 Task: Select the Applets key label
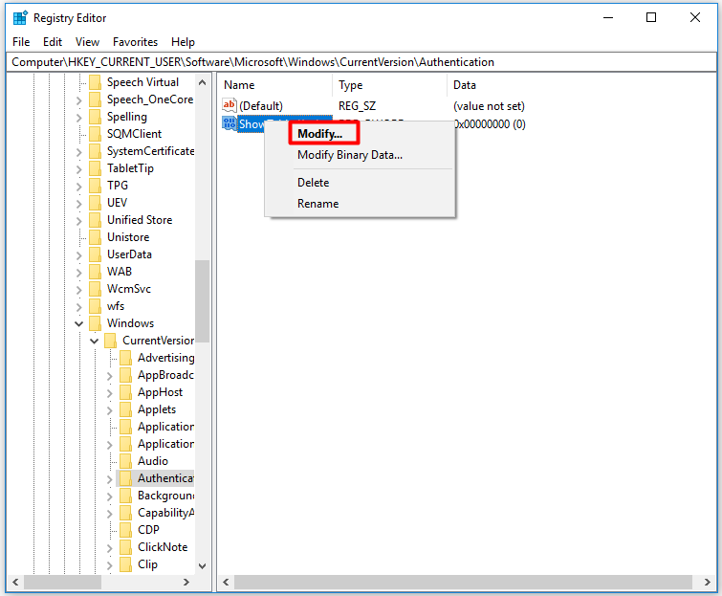click(157, 409)
